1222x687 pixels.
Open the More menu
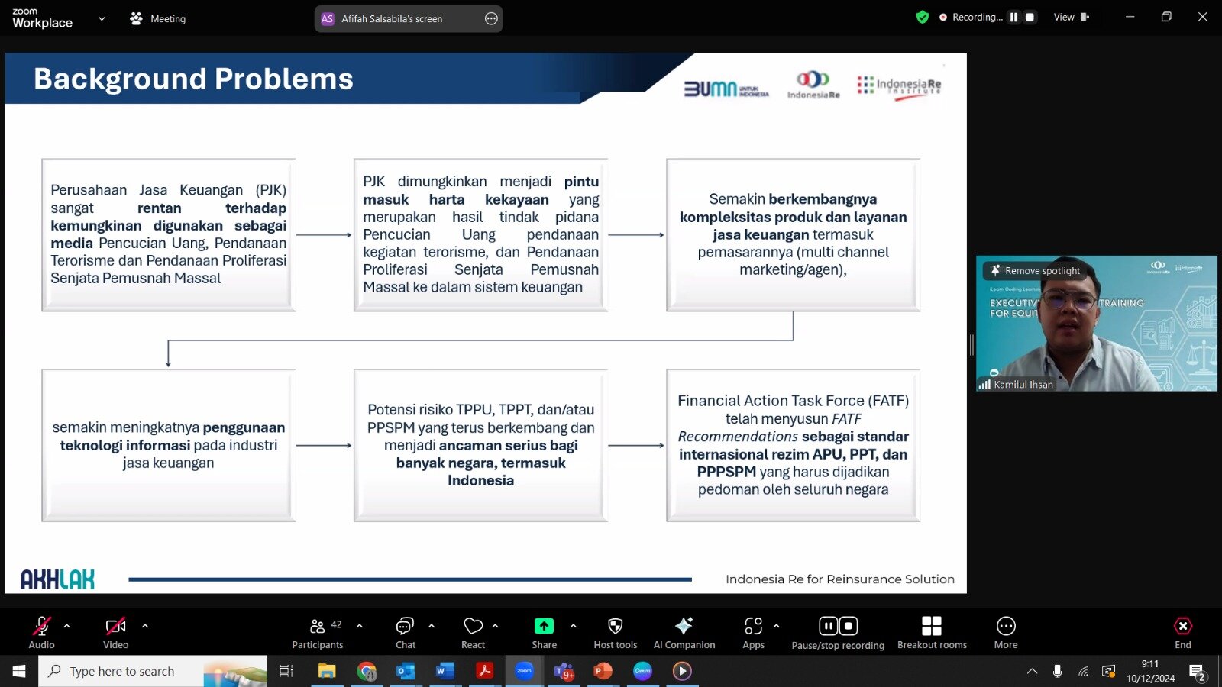tap(1006, 633)
